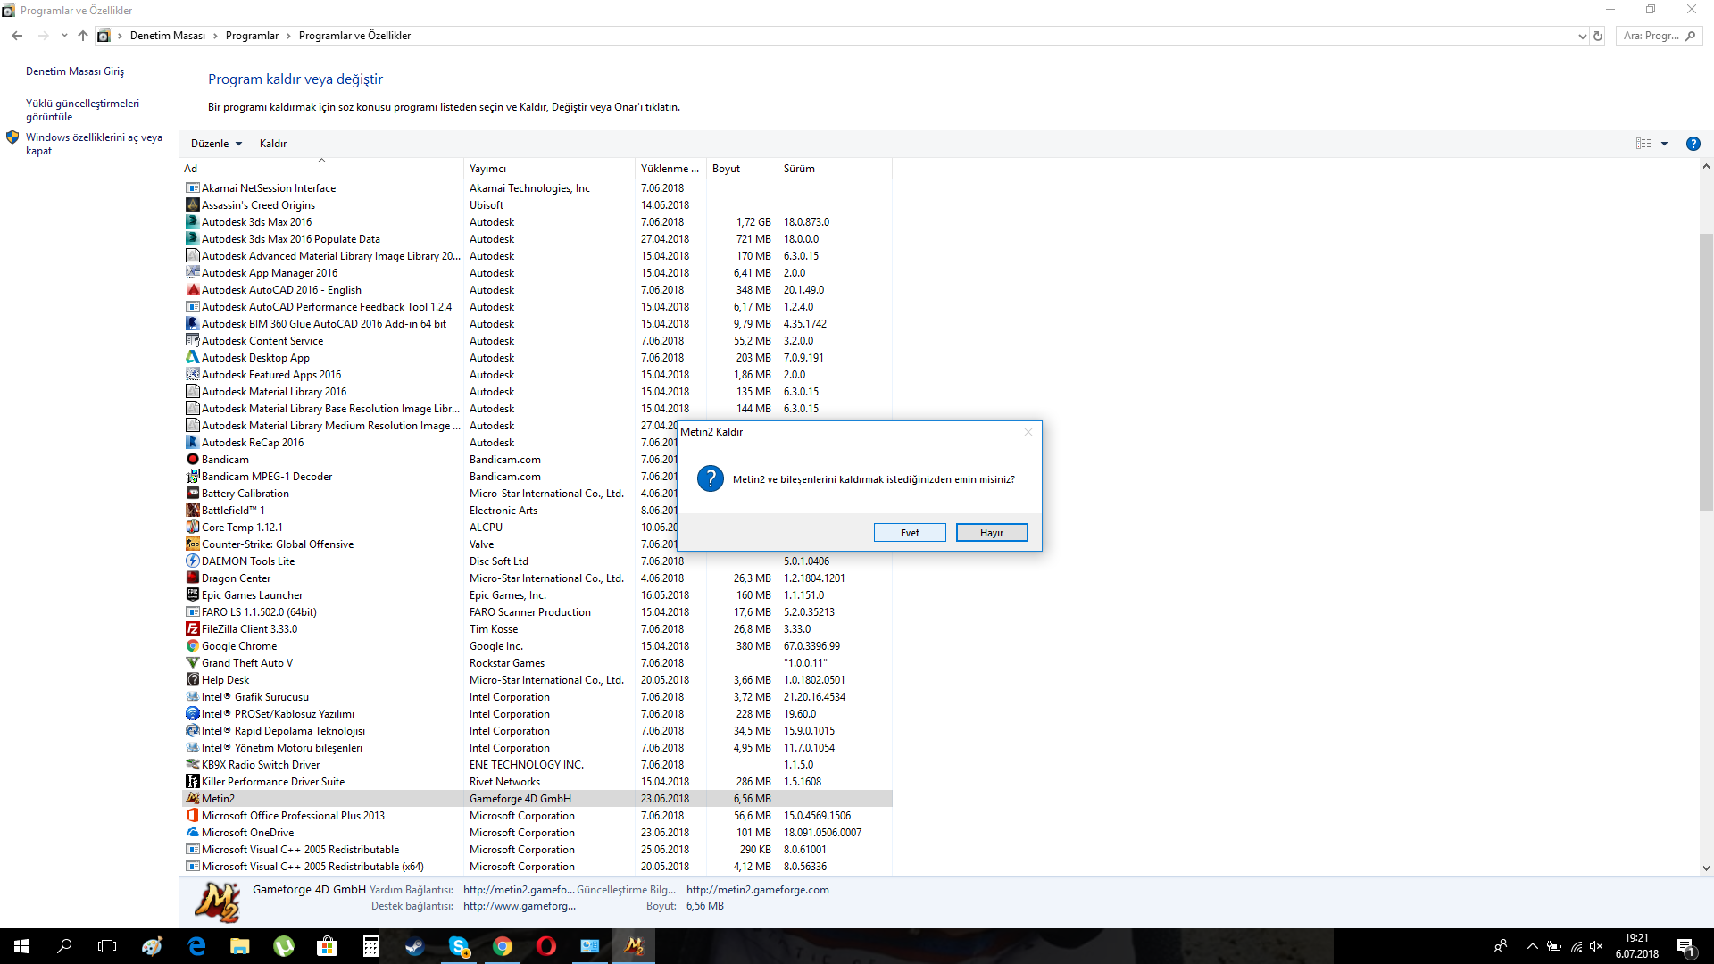
Task: Click Kaldır in the toolbar
Action: click(273, 144)
